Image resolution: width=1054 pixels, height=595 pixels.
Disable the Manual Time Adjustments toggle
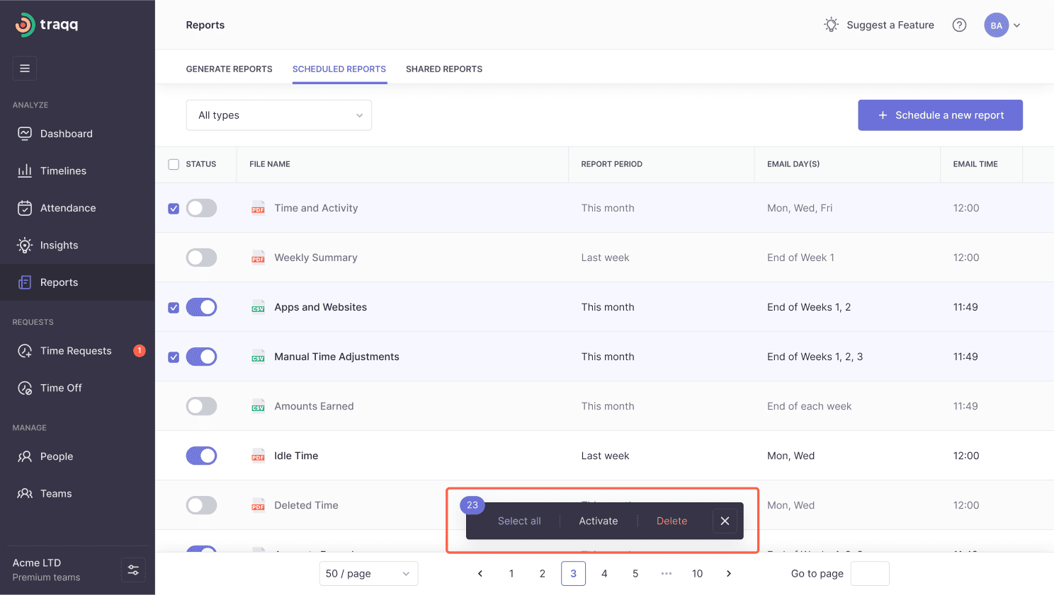[201, 357]
